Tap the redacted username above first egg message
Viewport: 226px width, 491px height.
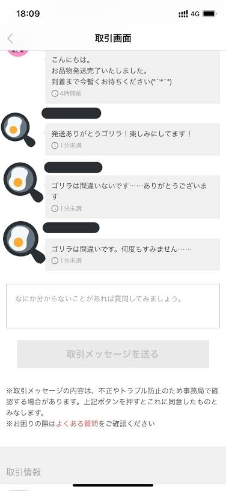point(72,113)
